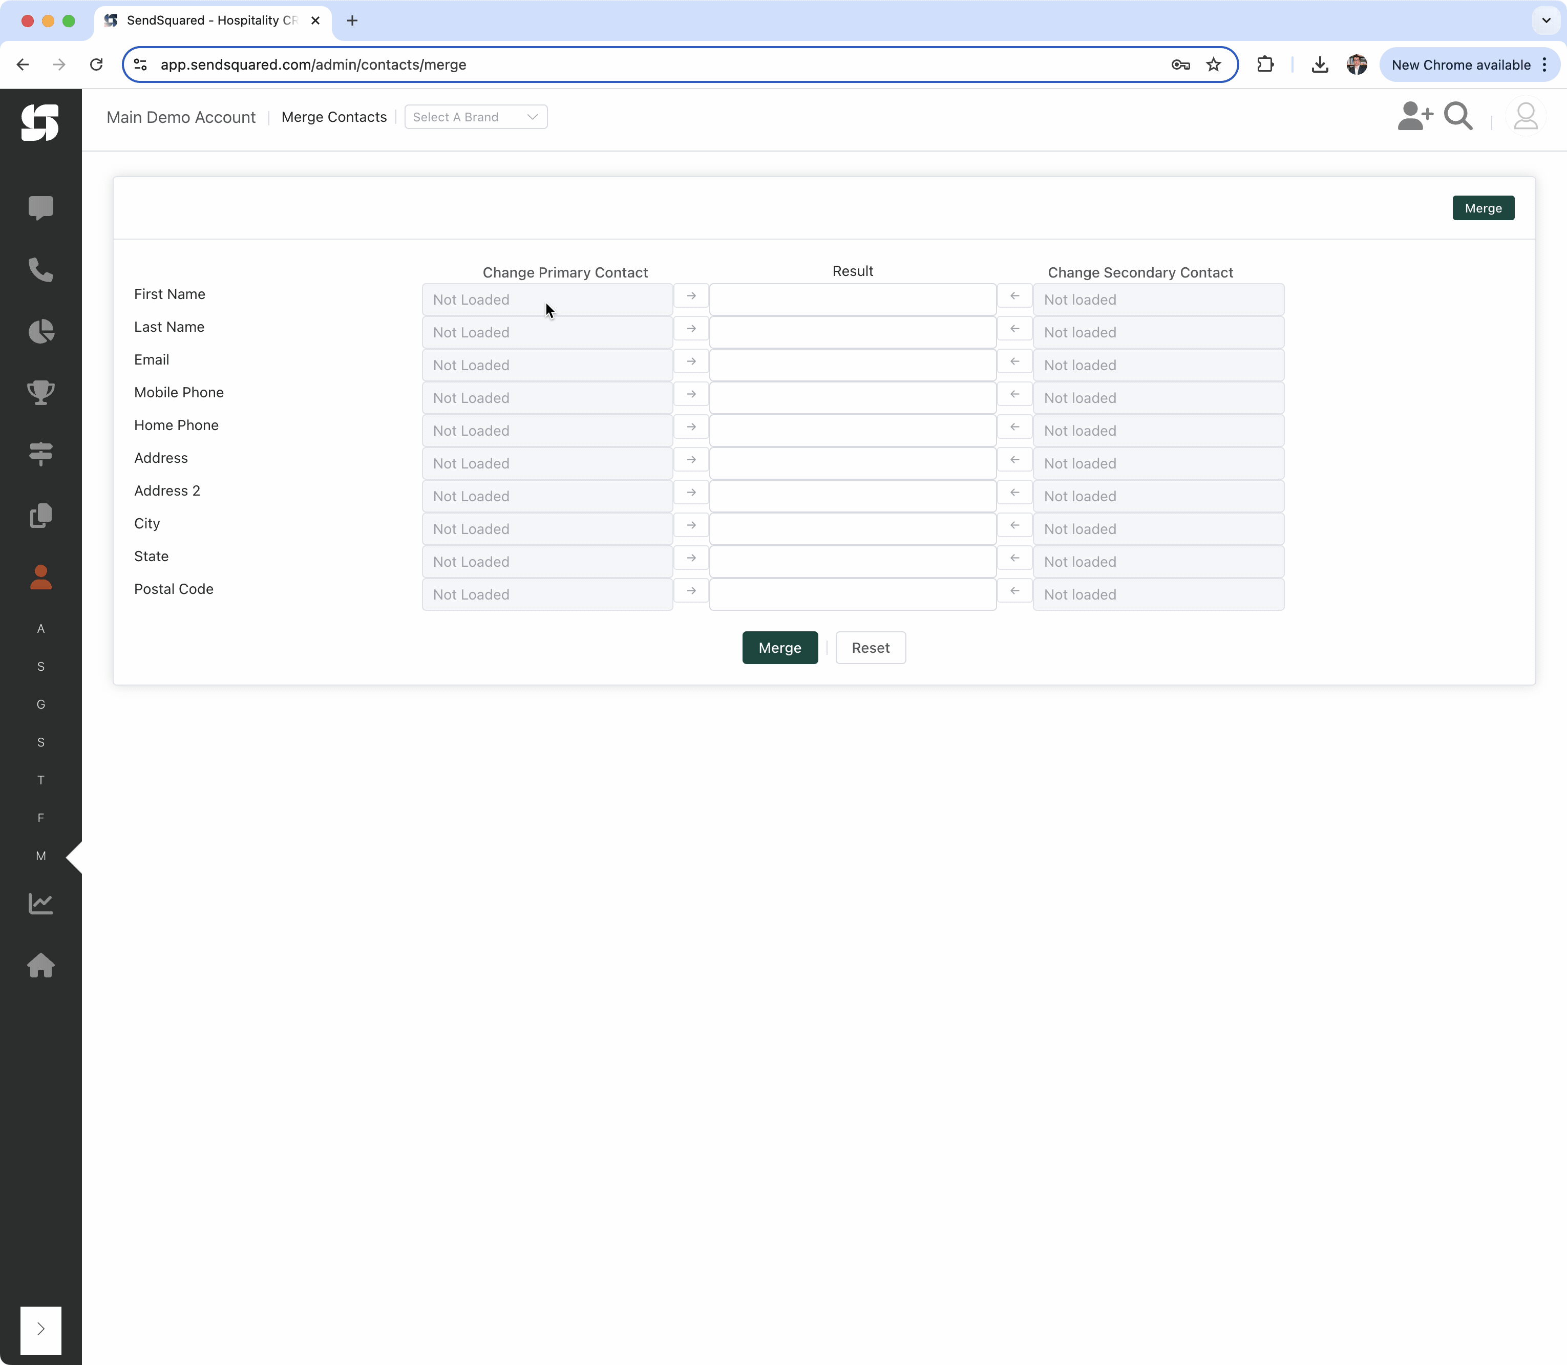Click the phone calls sidebar icon
The height and width of the screenshot is (1365, 1567).
[40, 270]
